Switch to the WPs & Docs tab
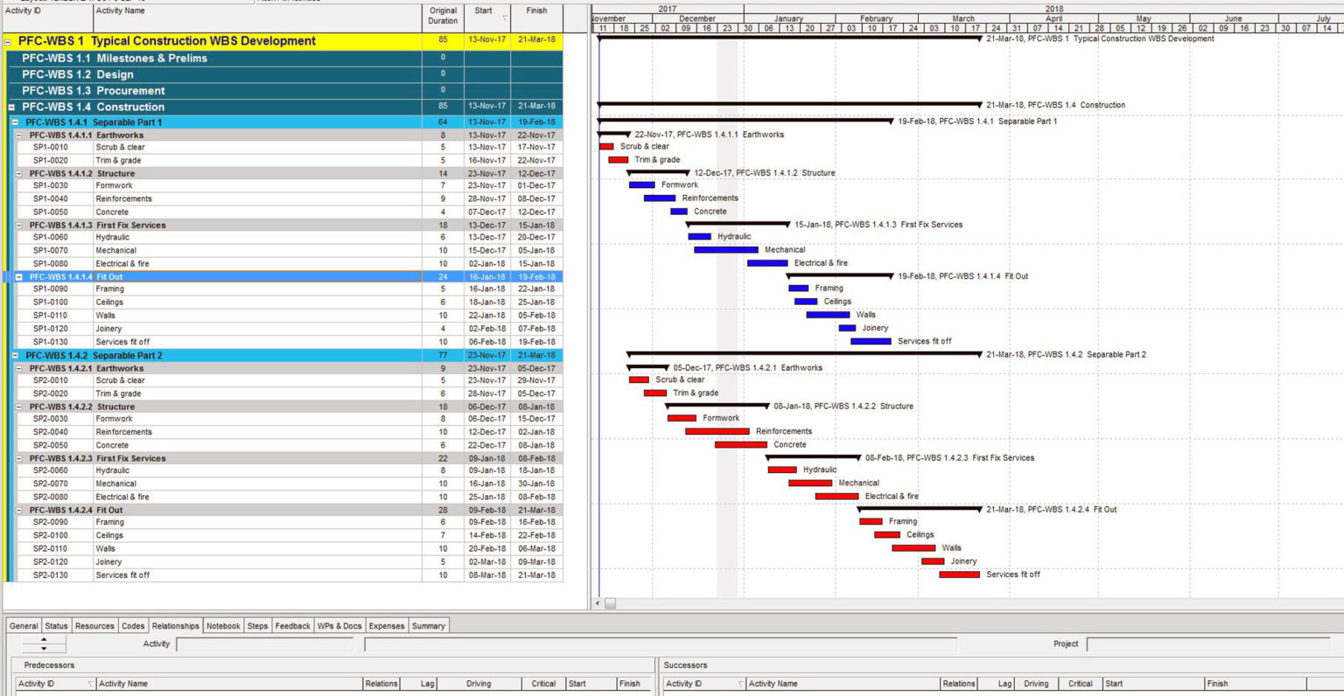 point(339,625)
